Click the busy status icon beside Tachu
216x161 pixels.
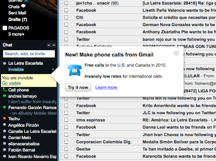(5, 119)
